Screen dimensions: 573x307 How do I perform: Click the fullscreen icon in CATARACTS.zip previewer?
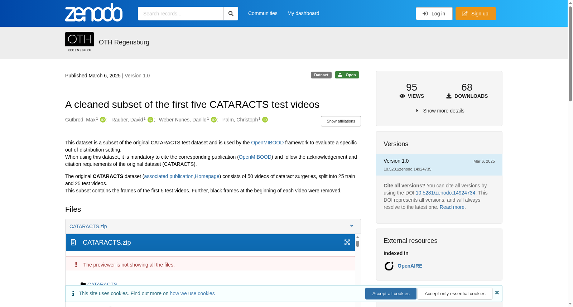tap(347, 243)
